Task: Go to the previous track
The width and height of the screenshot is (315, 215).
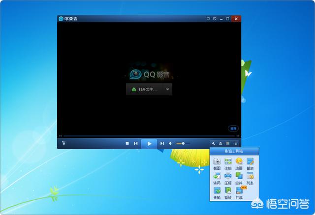Action: pos(136,143)
